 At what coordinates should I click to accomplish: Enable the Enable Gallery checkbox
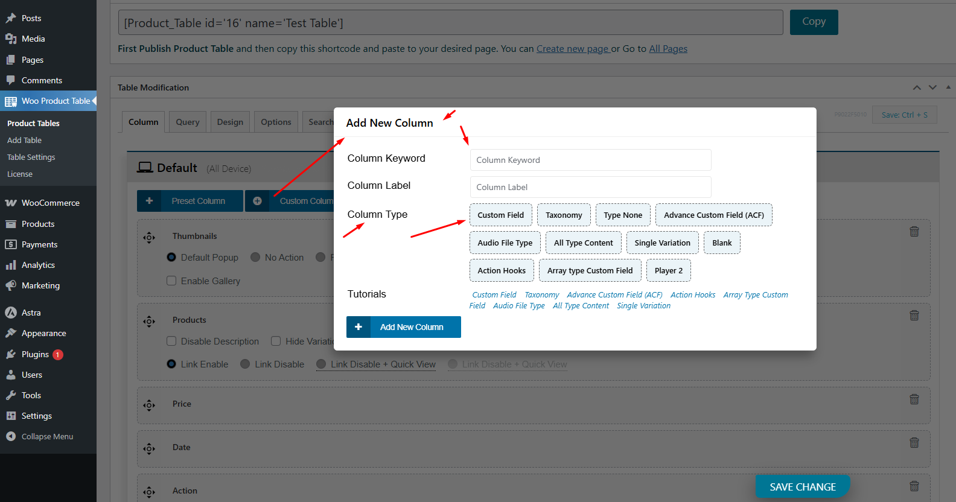[171, 281]
